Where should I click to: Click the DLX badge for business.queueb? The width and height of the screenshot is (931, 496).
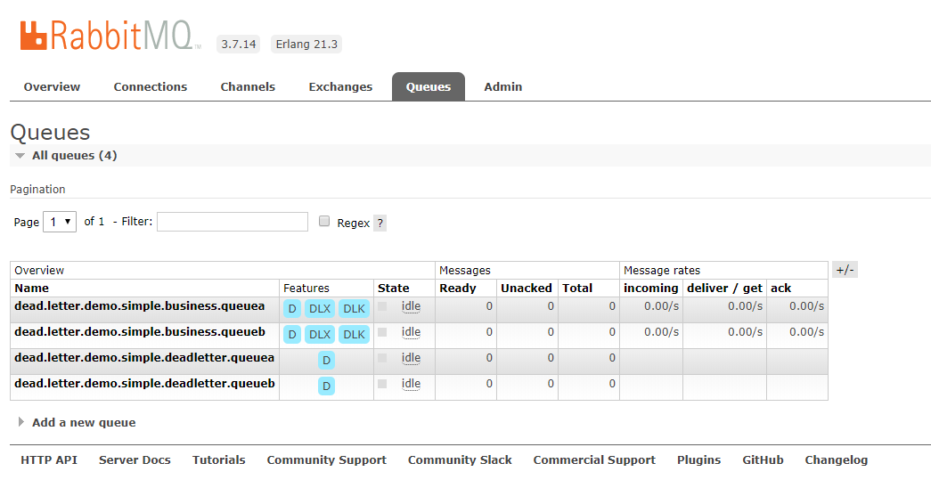tap(320, 335)
